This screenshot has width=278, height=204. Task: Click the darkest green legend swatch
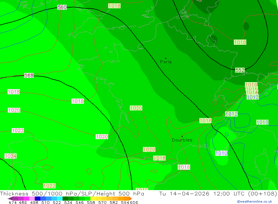(65, 198)
